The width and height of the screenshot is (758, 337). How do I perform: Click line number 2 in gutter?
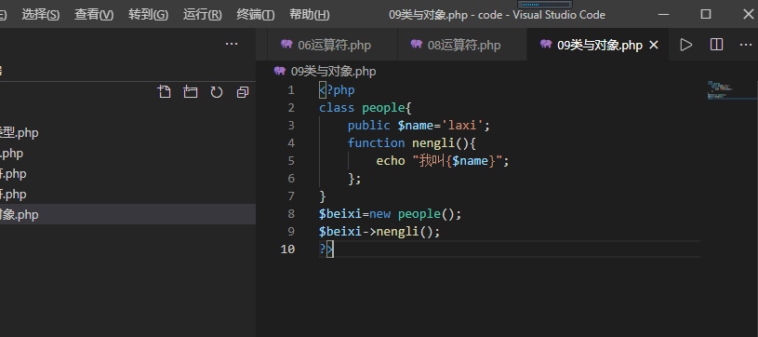pyautogui.click(x=290, y=107)
